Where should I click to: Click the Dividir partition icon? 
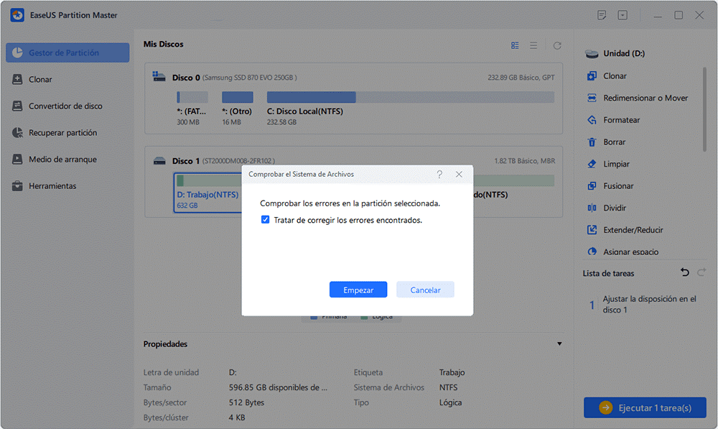(x=592, y=208)
